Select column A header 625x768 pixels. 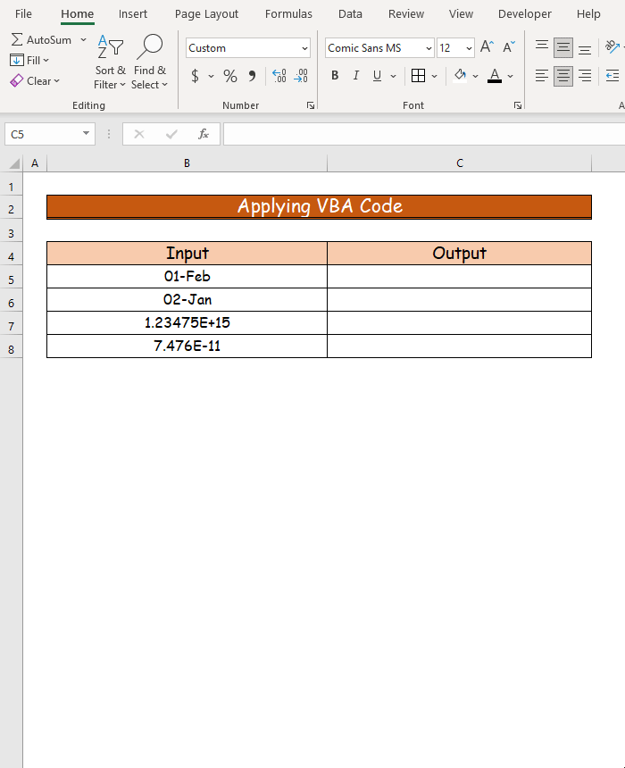coord(35,163)
